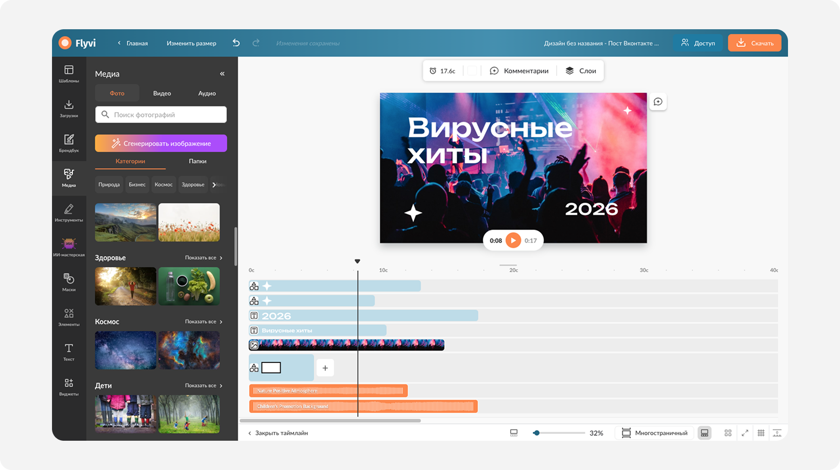Open the Загрузки sidebar panel
The width and height of the screenshot is (840, 470).
coord(69,109)
